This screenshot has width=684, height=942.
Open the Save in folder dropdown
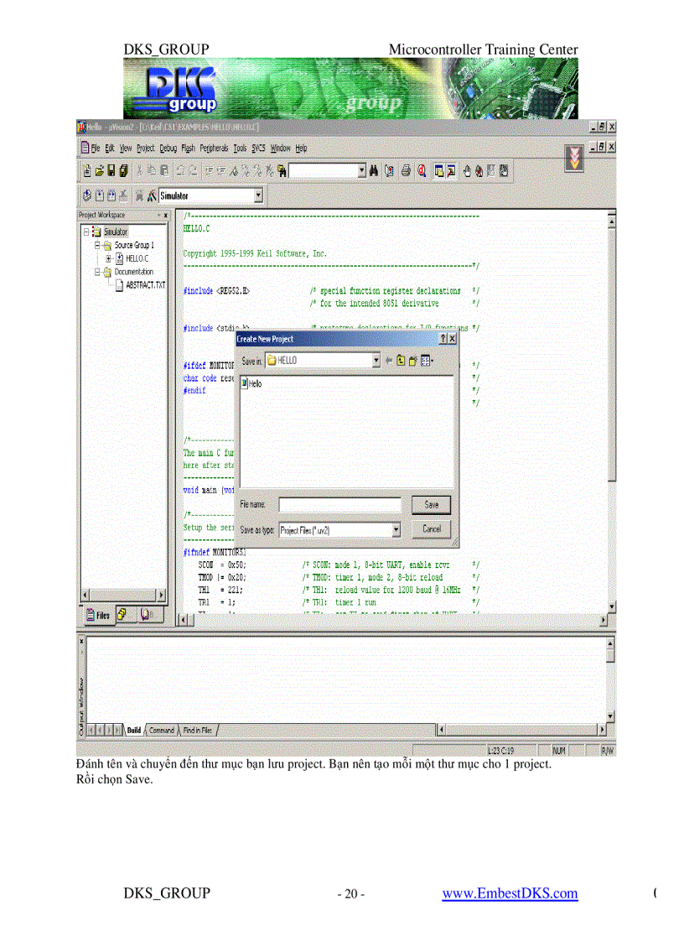[377, 359]
